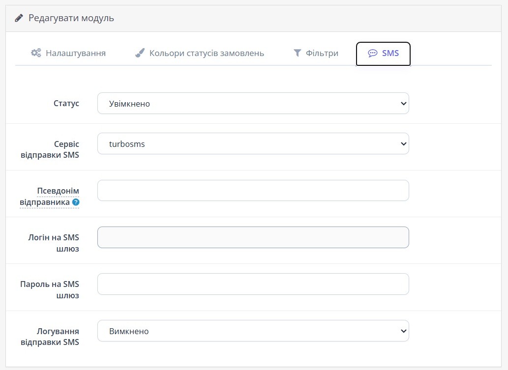Switch to the Налаштування tab
Image resolution: width=508 pixels, height=370 pixels.
68,53
